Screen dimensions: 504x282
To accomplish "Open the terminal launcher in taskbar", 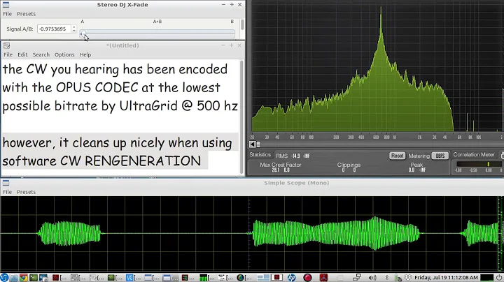I will pyautogui.click(x=34, y=278).
